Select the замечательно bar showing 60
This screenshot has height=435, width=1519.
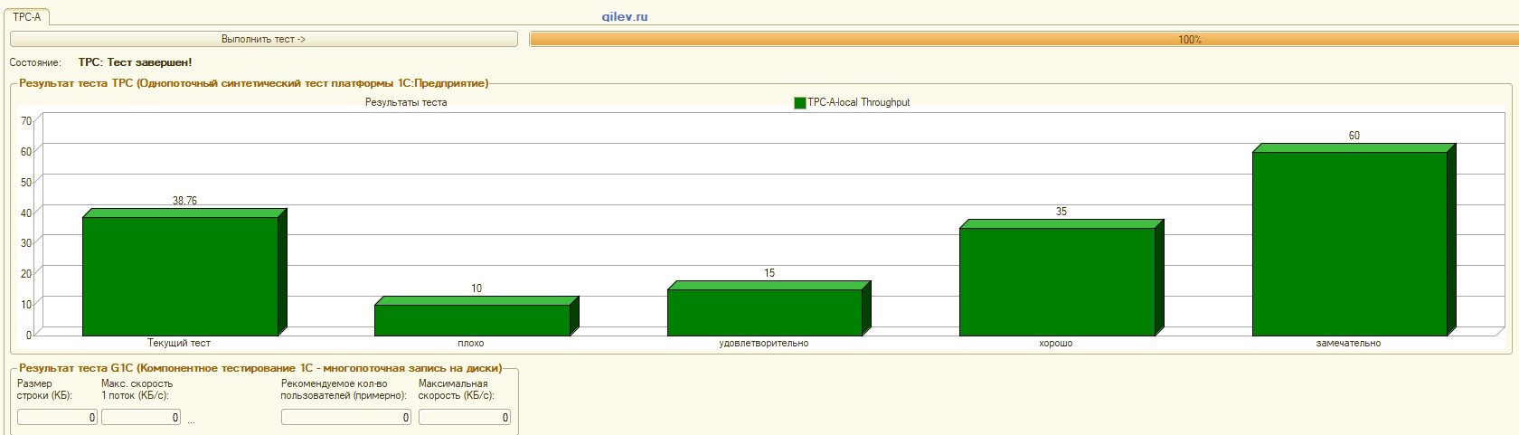1349,243
